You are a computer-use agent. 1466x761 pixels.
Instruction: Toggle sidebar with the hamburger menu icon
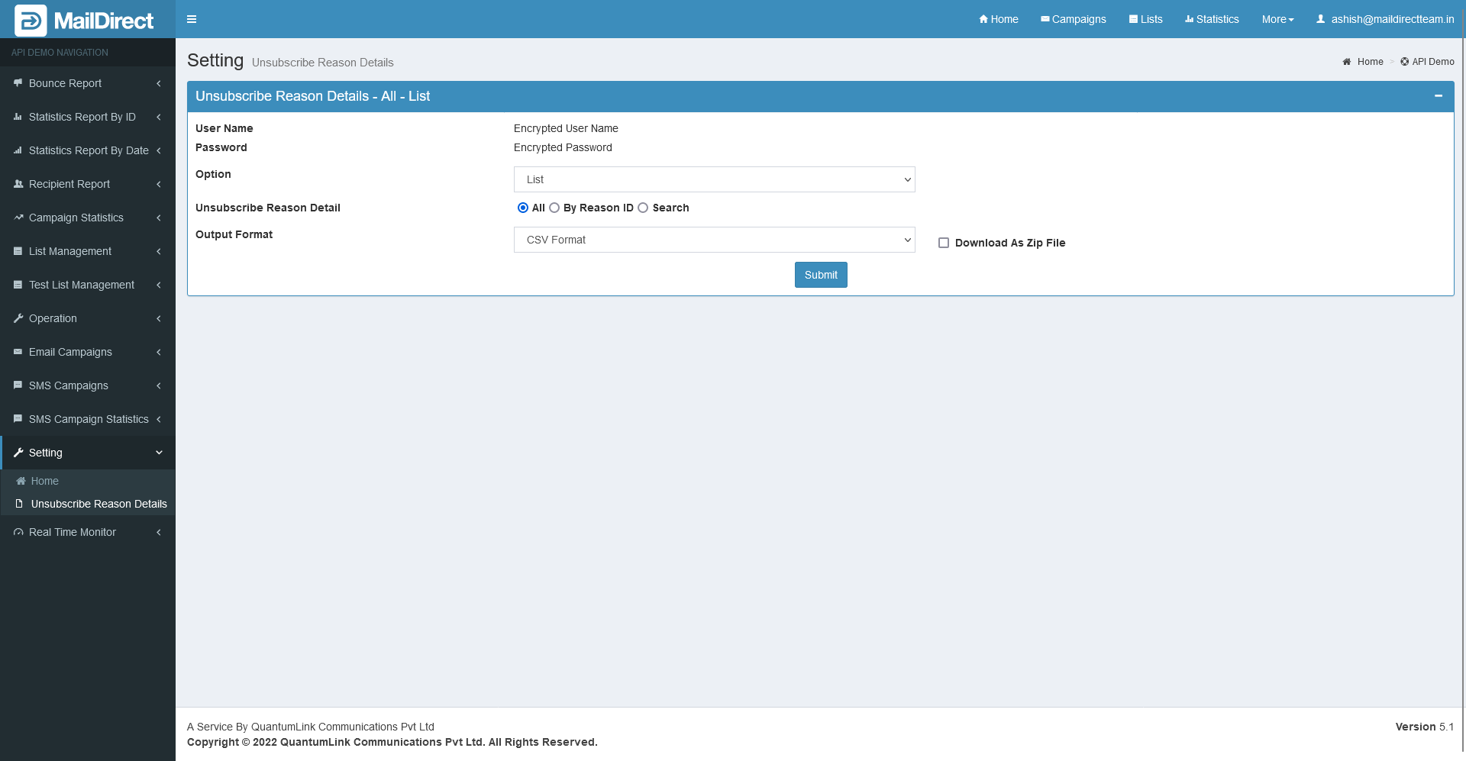(x=192, y=19)
